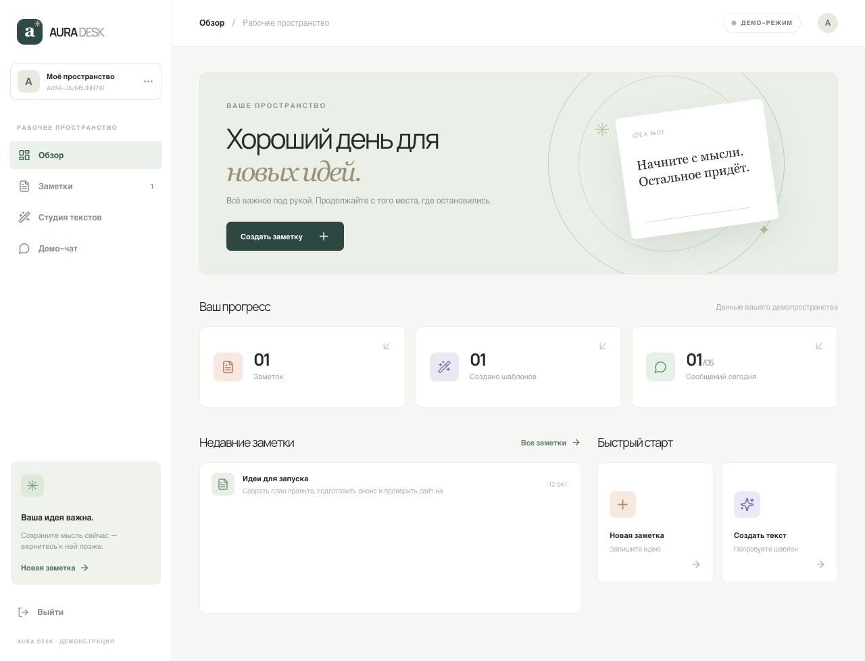Click the Выйти logout button
Image resolution: width=865 pixels, height=661 pixels.
[x=41, y=612]
